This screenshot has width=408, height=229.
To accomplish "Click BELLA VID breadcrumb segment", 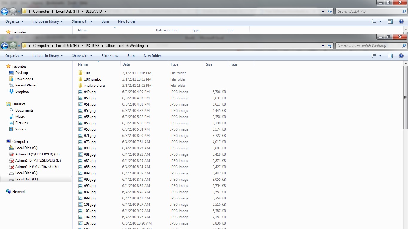I will [94, 11].
